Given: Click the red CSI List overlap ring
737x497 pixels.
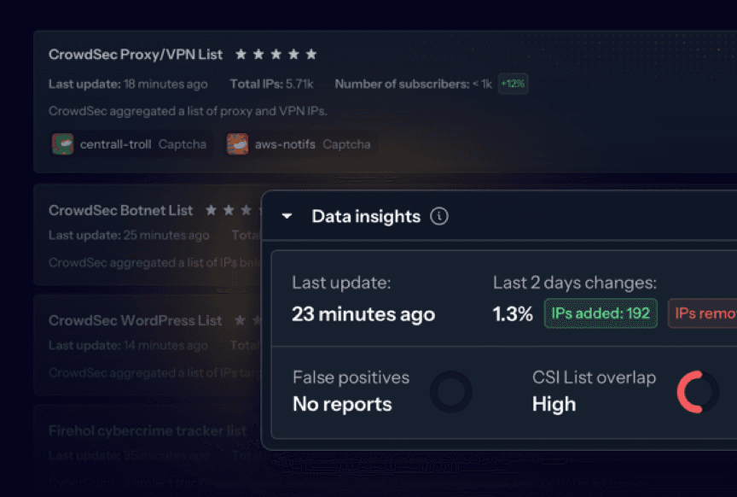Looking at the screenshot, I should click(x=697, y=392).
